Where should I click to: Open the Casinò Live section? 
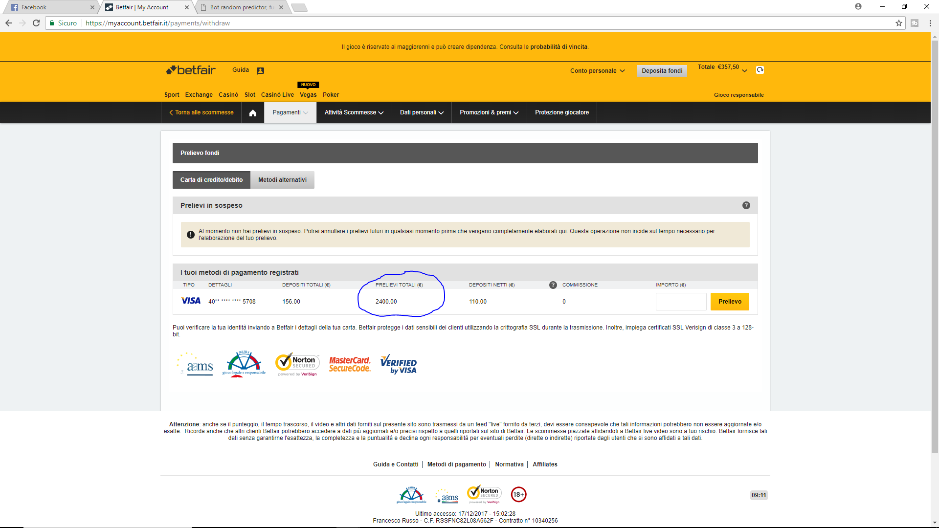pyautogui.click(x=277, y=95)
